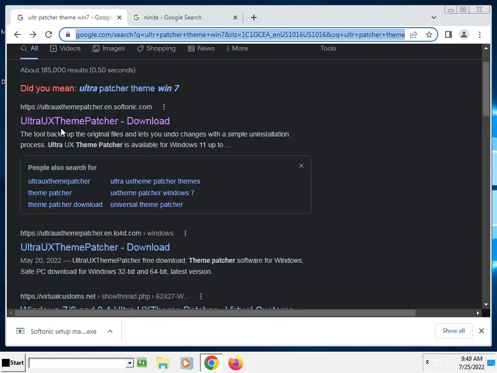Open options for the softonic.com result
The image size is (497, 373).
coord(164,107)
